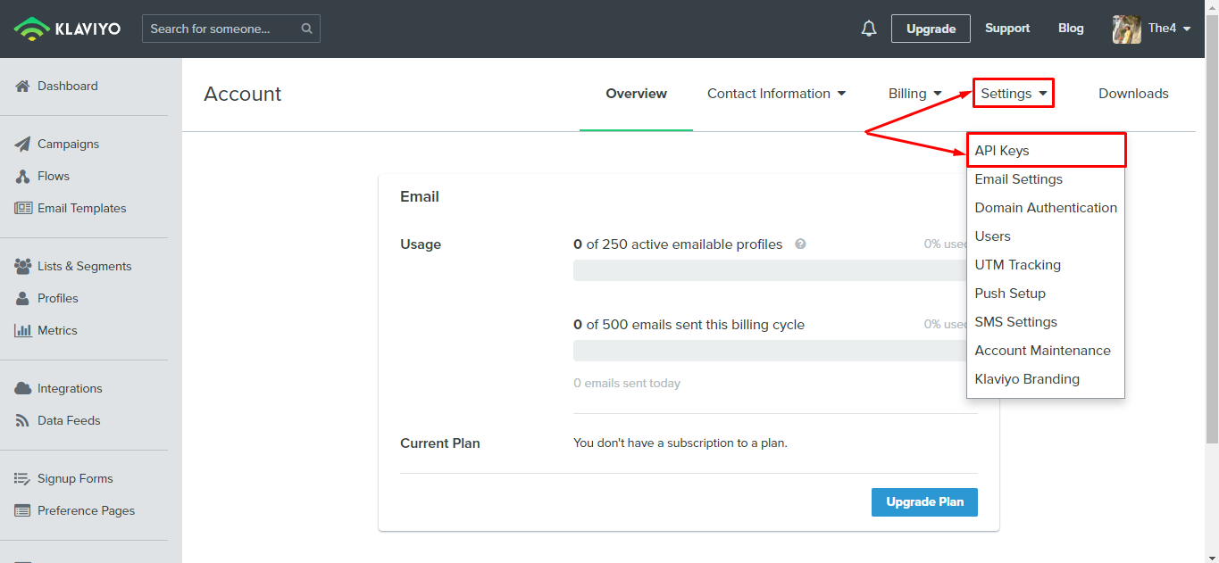
Task: Click the Integrations cloud icon
Action: (23, 389)
